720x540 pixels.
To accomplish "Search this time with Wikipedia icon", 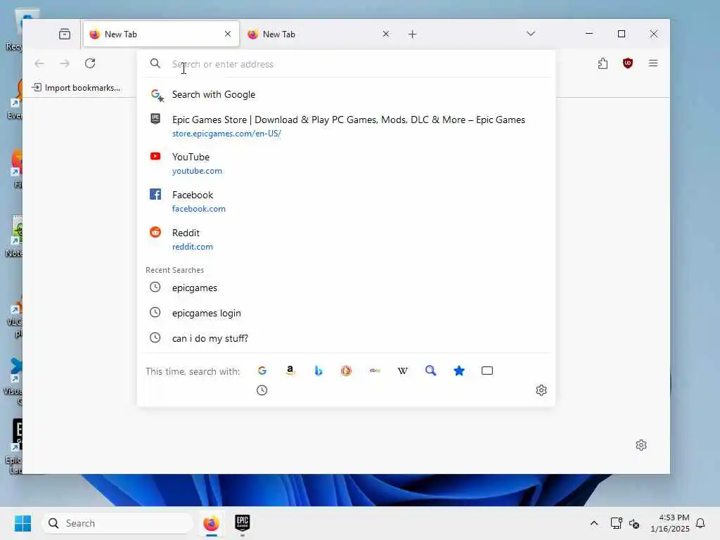I will (403, 371).
